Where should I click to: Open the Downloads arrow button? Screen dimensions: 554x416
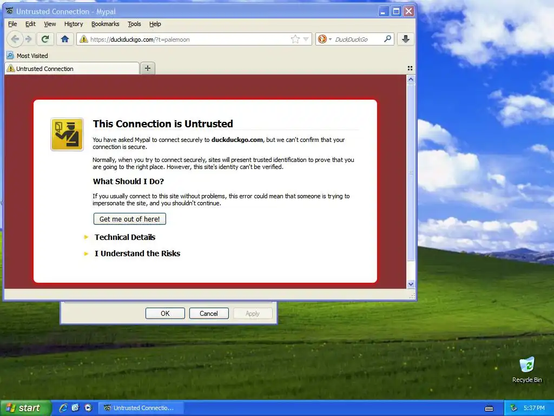[x=406, y=39]
